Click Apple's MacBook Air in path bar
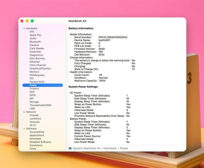Image resolution: width=204 pixels, height=168 pixels. tap(87, 148)
